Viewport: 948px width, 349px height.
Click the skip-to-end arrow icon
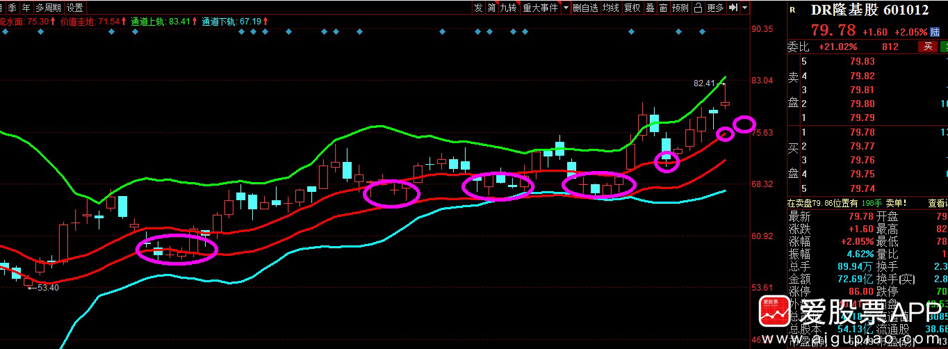(x=733, y=8)
